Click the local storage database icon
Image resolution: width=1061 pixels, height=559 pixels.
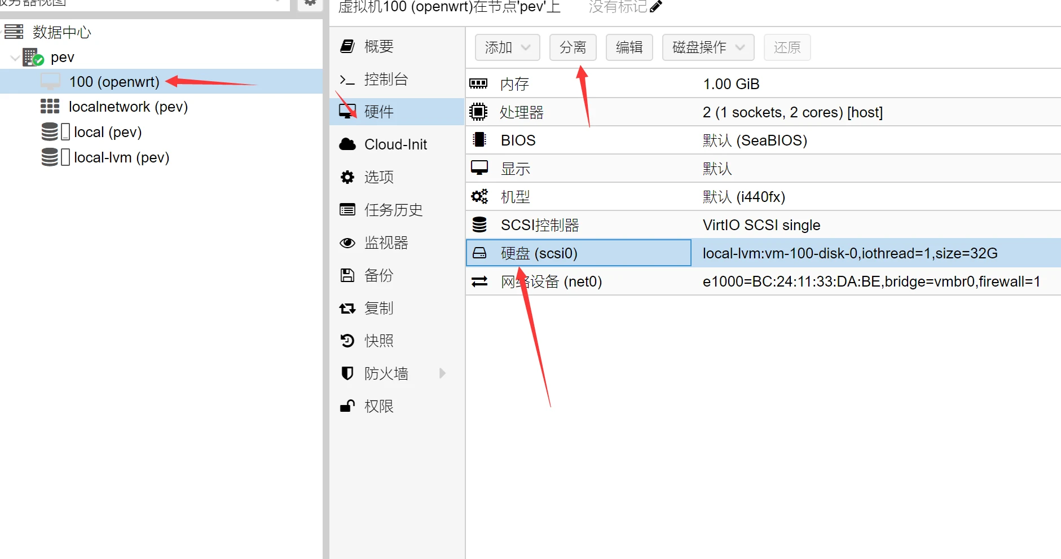pyautogui.click(x=50, y=131)
